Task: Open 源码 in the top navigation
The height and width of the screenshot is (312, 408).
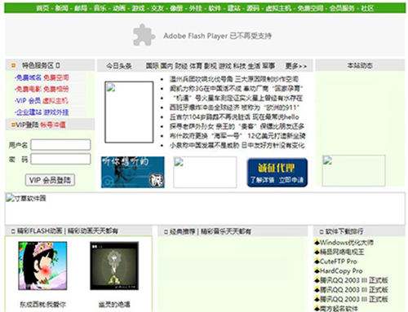Action: coord(253,8)
